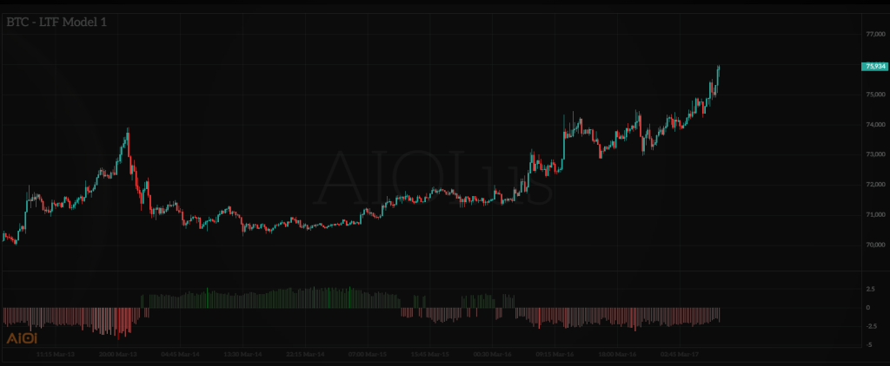
Task: Select the 71,000 price axis label
Action: (873, 214)
